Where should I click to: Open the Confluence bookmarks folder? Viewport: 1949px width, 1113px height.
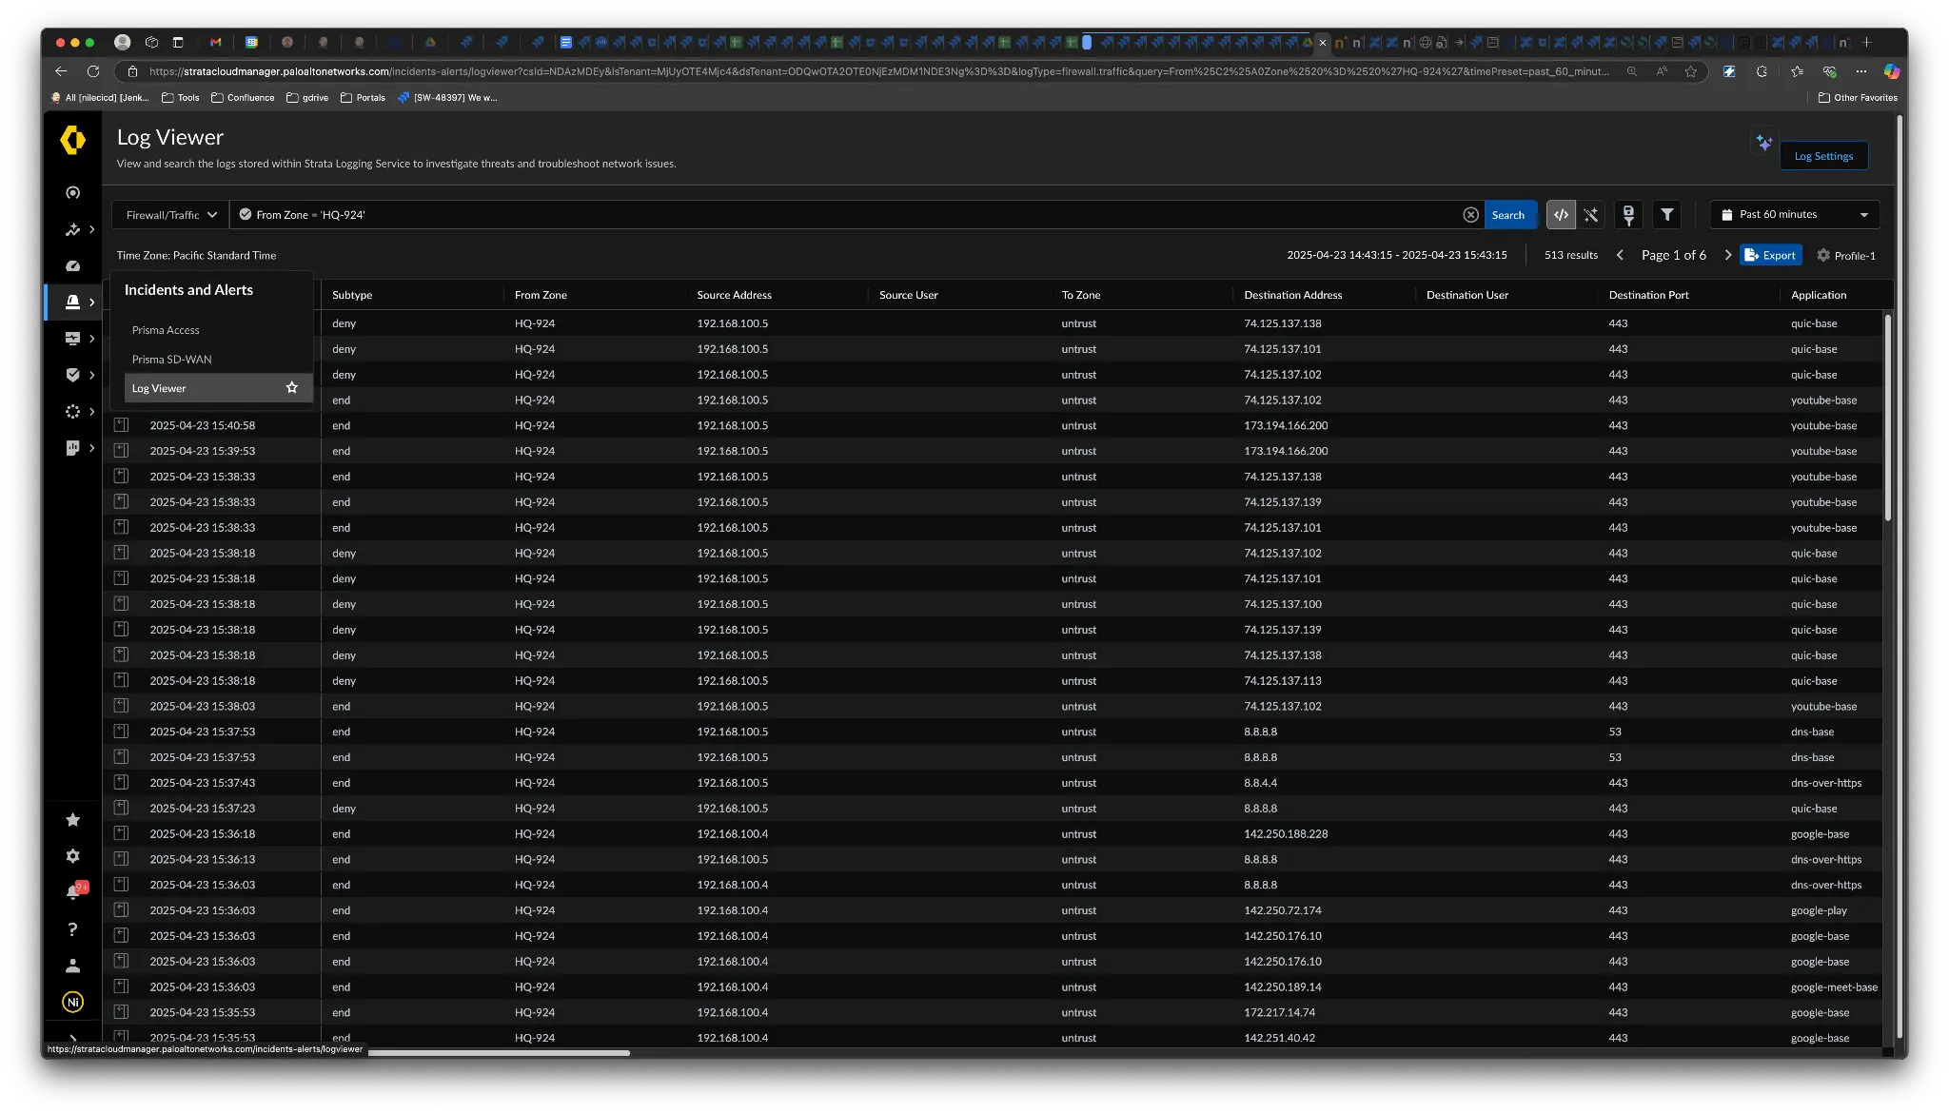[x=243, y=97]
